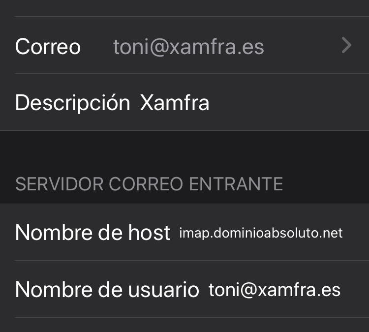This screenshot has width=369, height=332.
Task: Tap the partial row above Correo
Action: pos(184,7)
